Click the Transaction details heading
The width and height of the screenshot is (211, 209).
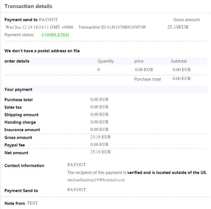(28, 6)
